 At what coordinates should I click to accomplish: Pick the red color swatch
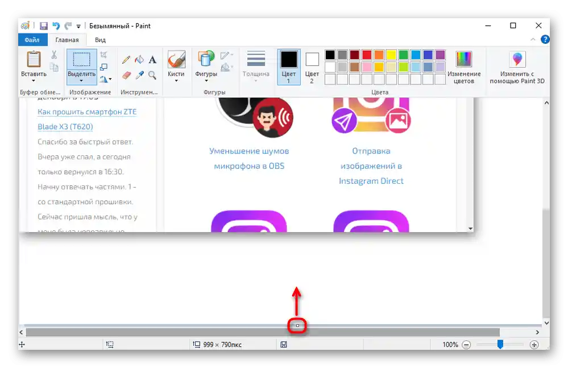367,55
